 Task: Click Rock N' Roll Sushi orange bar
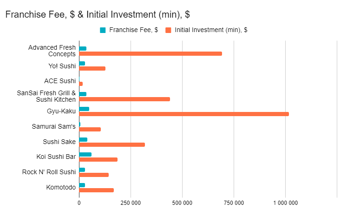click(94, 175)
